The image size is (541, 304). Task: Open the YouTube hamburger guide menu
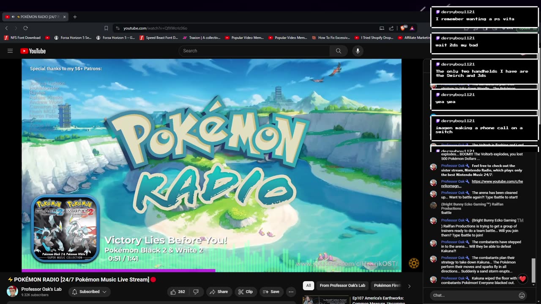pos(10,51)
